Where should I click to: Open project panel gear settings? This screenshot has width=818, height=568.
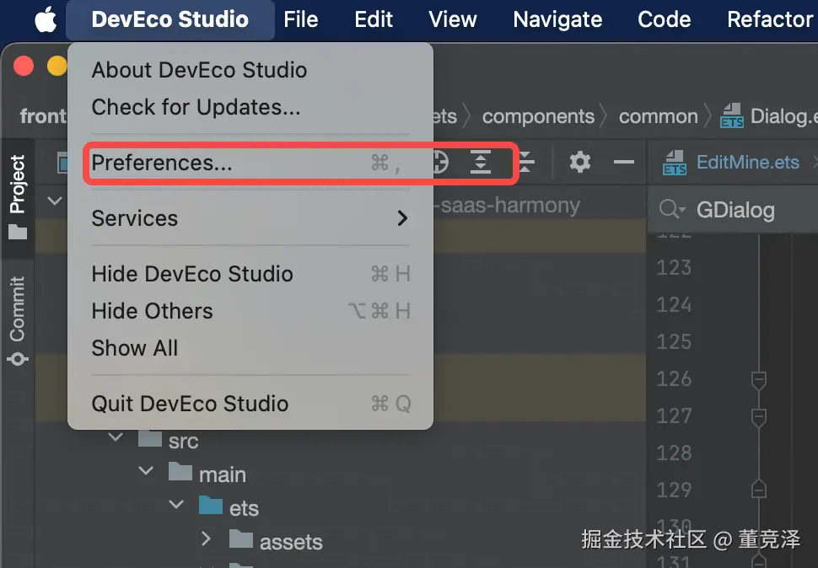579,162
